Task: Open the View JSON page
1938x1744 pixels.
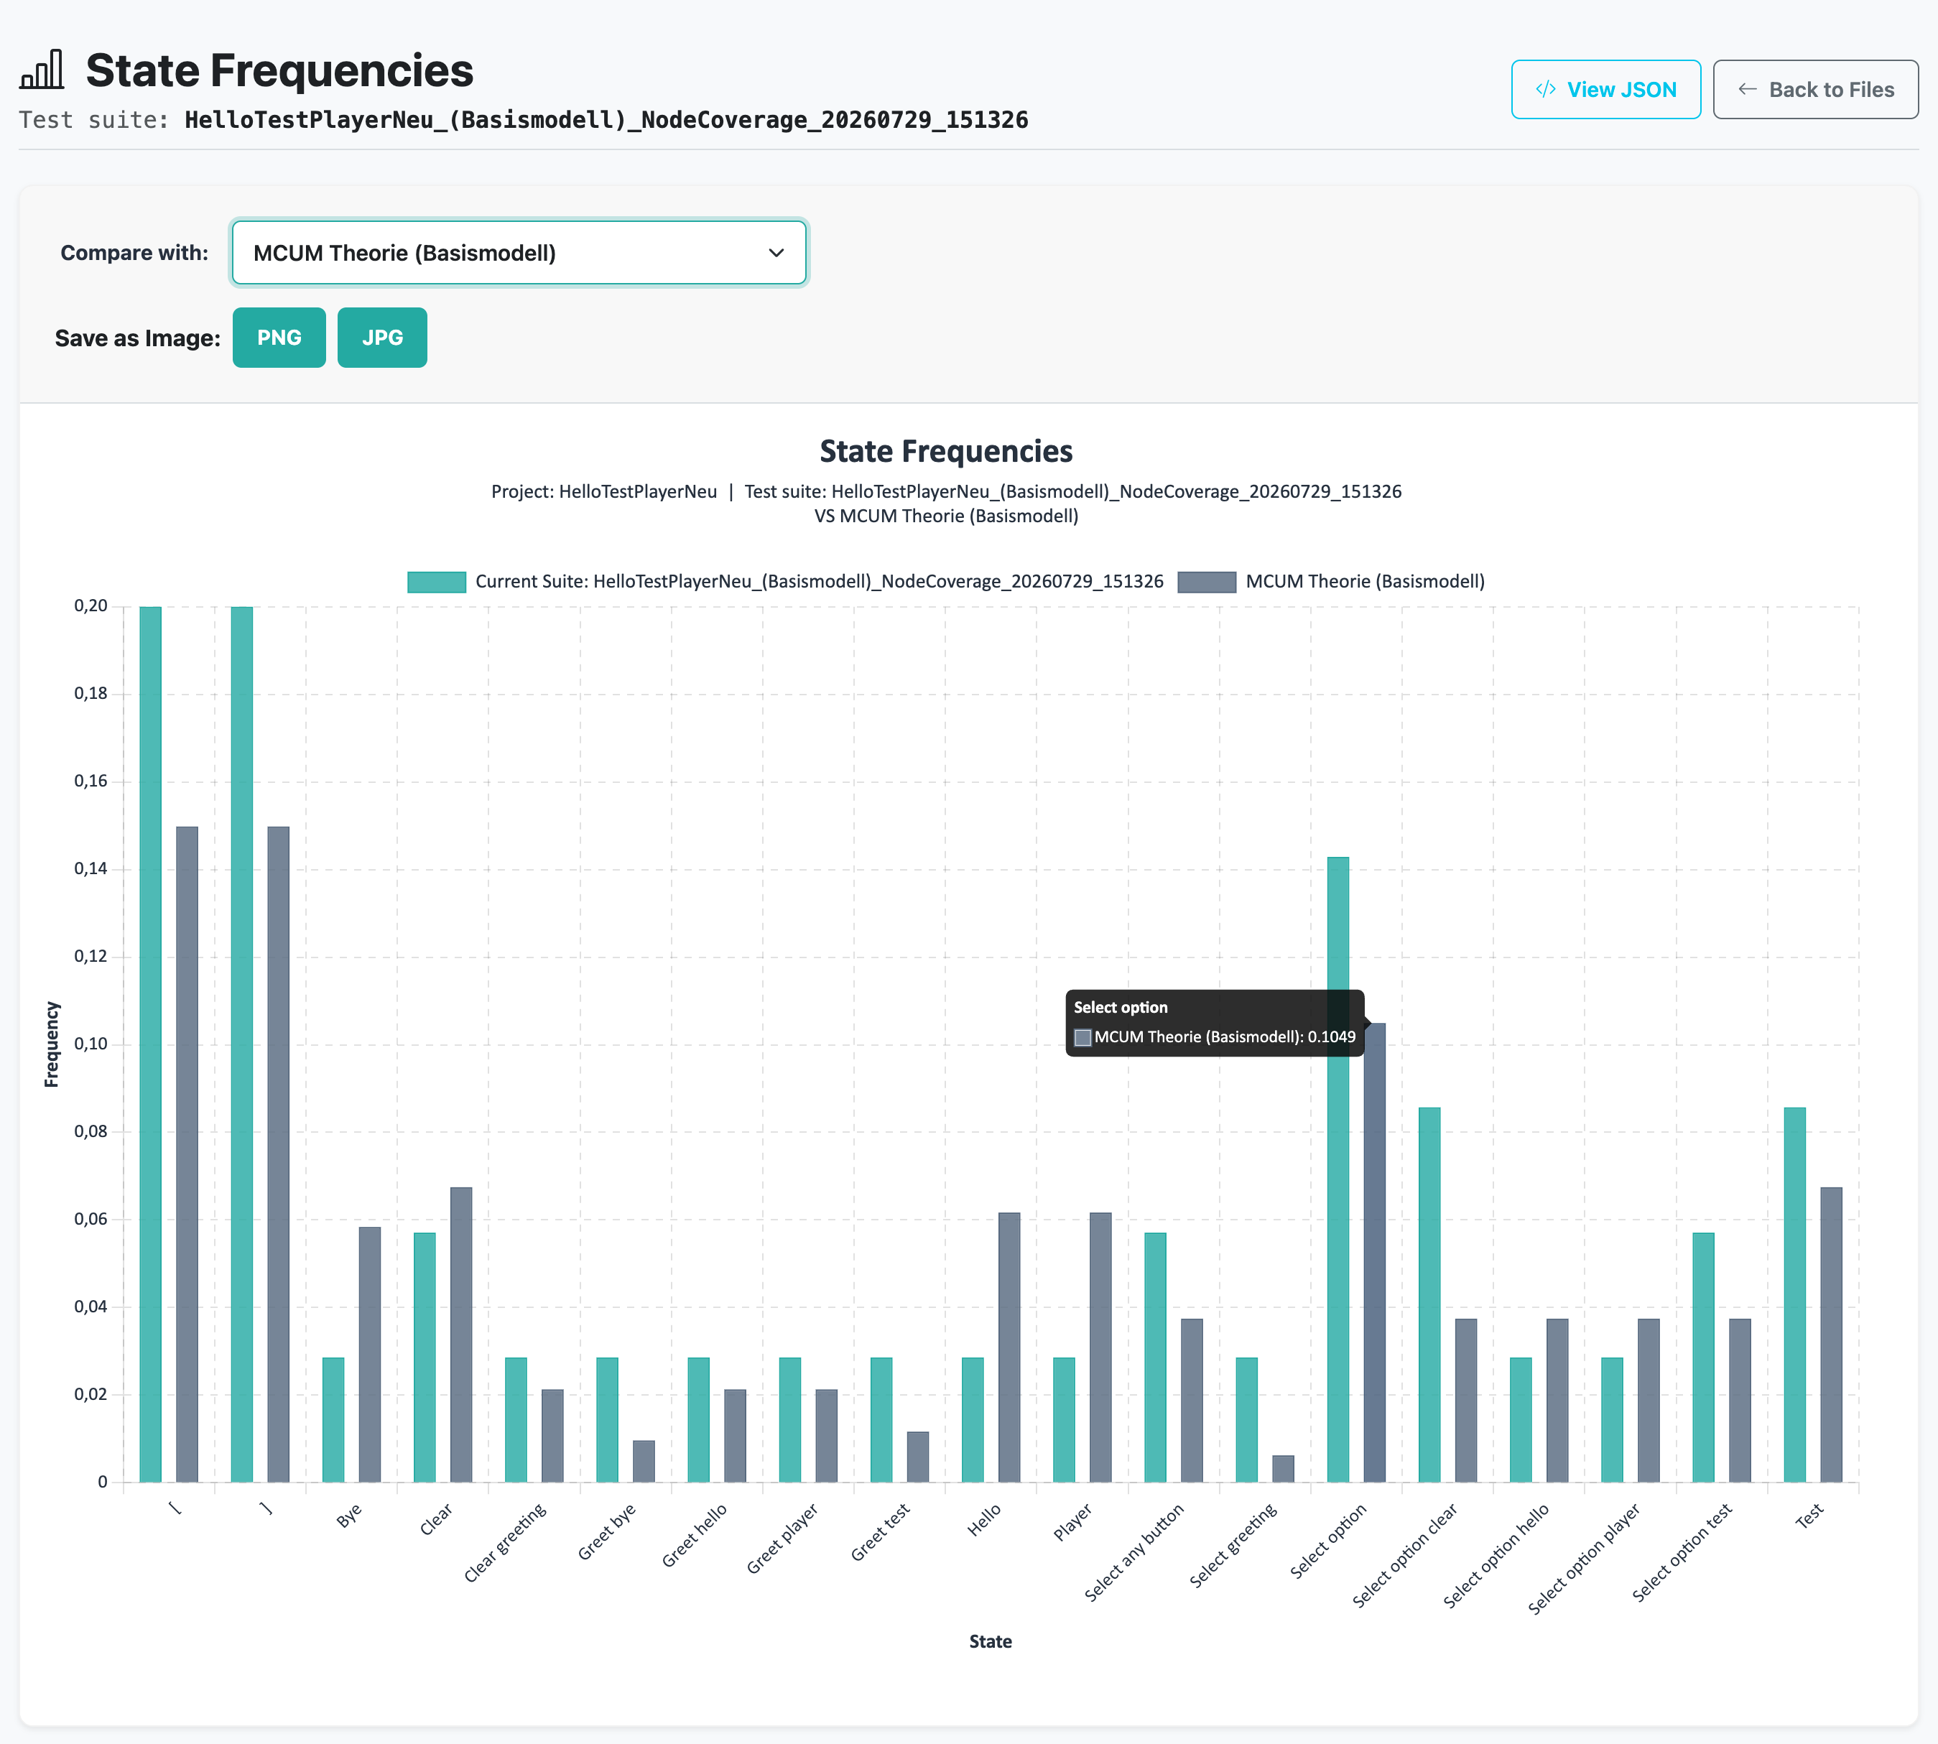Action: [1605, 89]
